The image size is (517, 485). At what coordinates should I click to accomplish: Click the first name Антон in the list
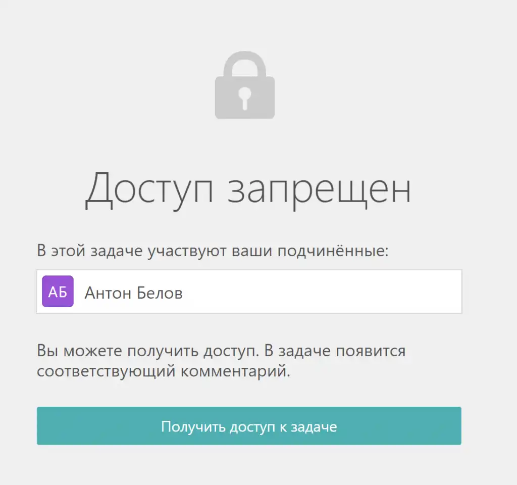(x=108, y=293)
